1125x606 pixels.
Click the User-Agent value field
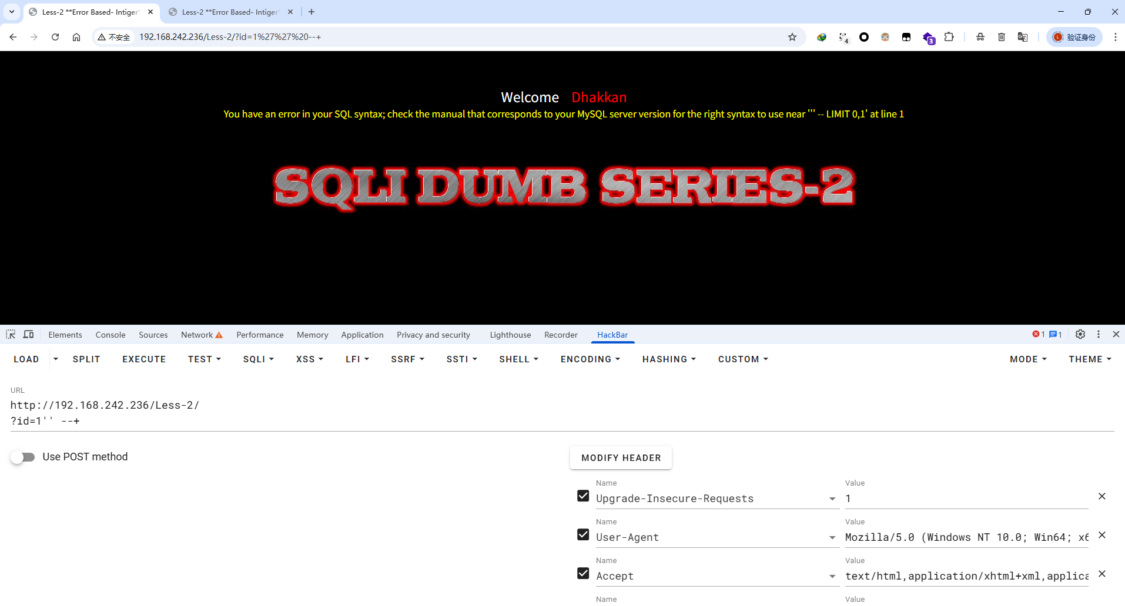[966, 537]
